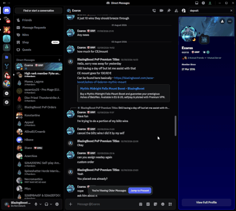This screenshot has width=236, height=211.
Task: Toggle microphone mute
Action: 36,204
